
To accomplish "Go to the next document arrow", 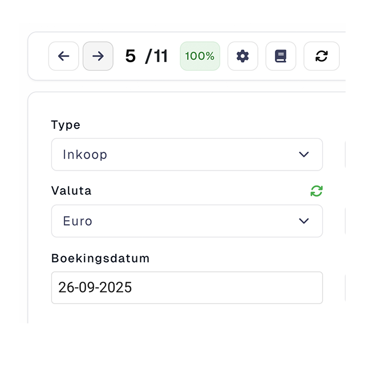I will (x=98, y=56).
